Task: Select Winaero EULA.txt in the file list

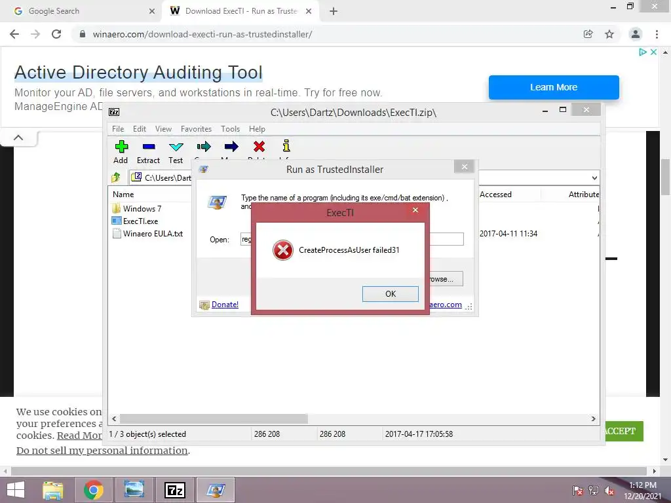Action: pos(153,234)
